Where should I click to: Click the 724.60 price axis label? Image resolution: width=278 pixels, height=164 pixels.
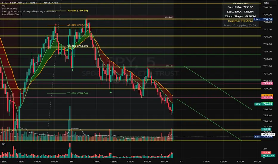(268, 121)
